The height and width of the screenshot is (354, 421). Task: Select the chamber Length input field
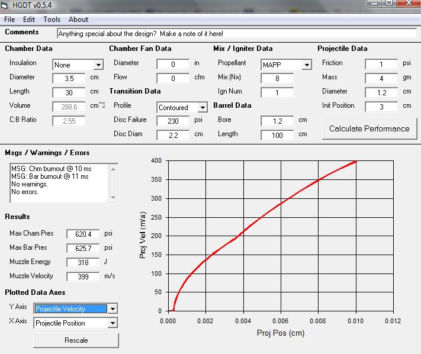click(69, 92)
